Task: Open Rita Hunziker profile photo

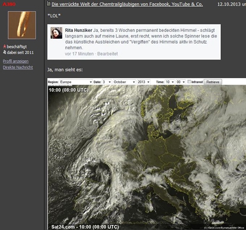Action: pyautogui.click(x=57, y=33)
